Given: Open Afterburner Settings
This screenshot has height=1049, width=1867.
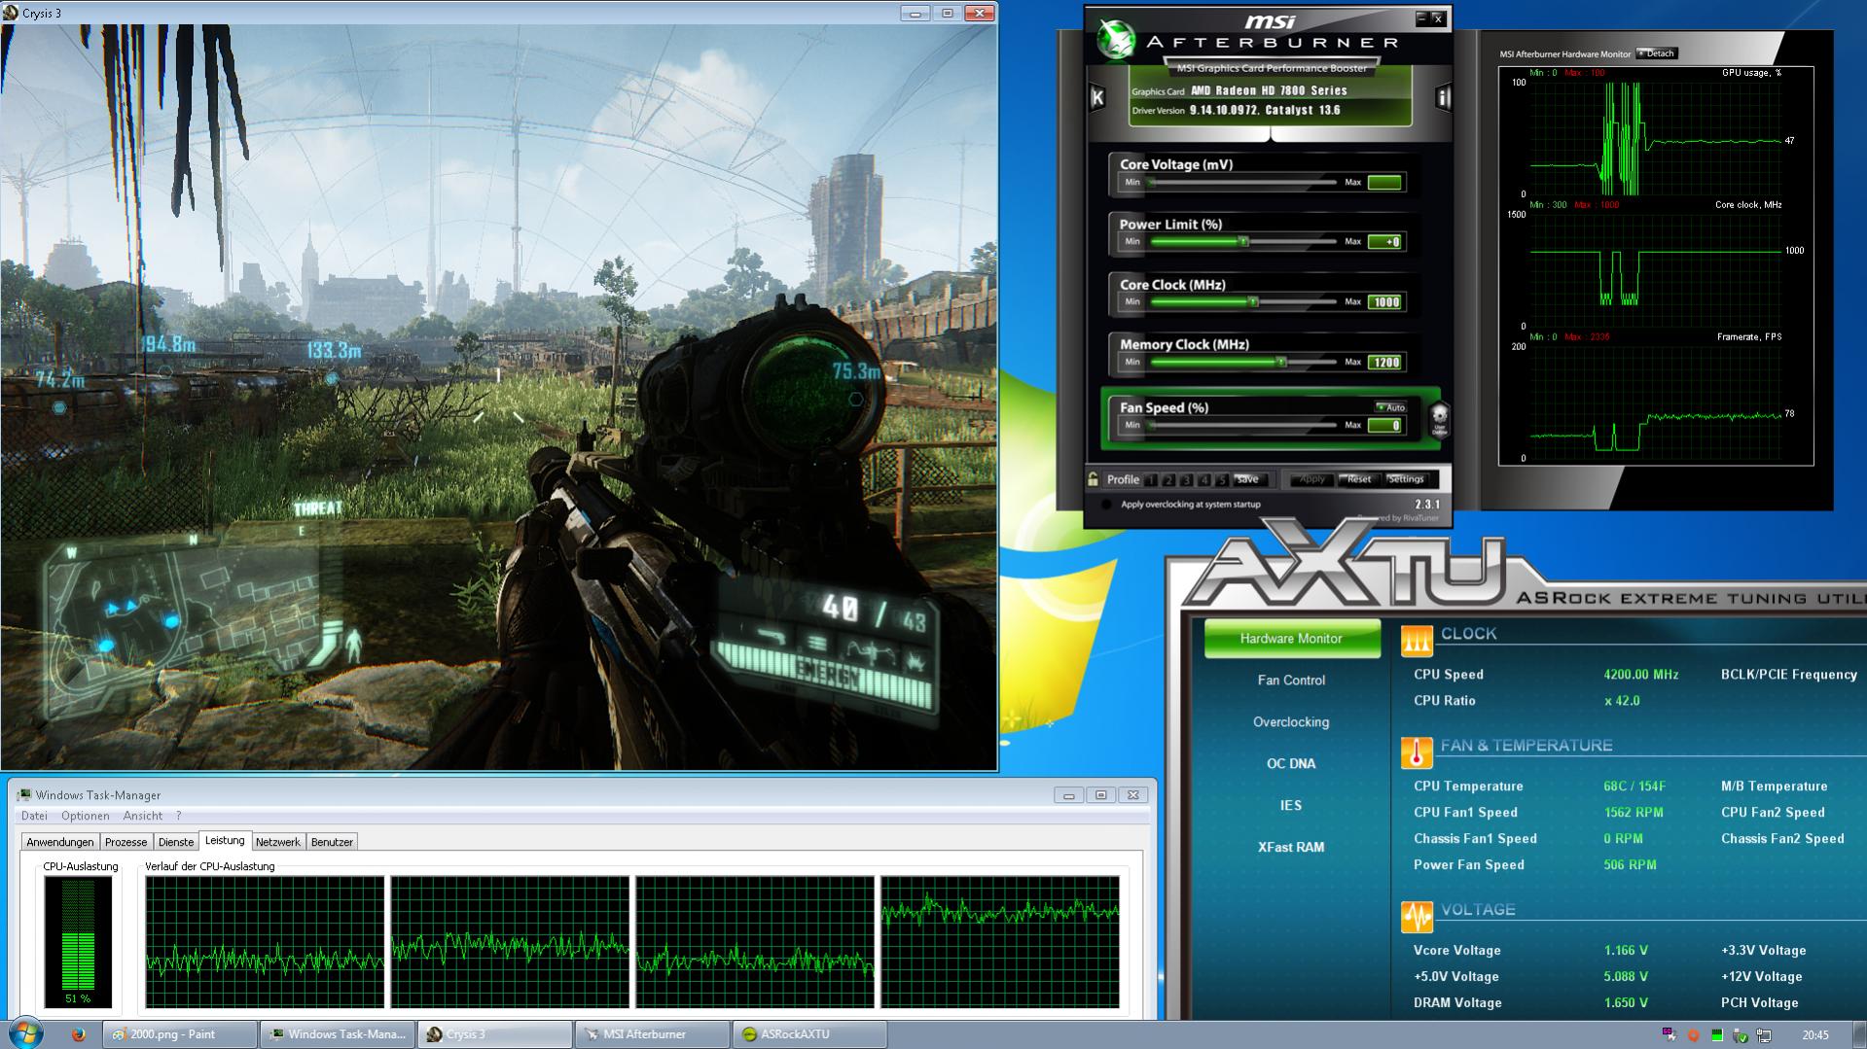Looking at the screenshot, I should pyautogui.click(x=1406, y=479).
